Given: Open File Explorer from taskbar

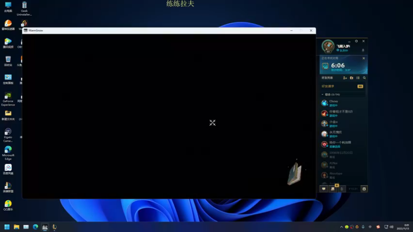Looking at the screenshot, I should (x=17, y=227).
